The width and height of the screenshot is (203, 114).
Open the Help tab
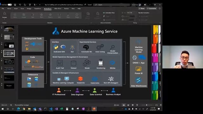click(79, 9)
